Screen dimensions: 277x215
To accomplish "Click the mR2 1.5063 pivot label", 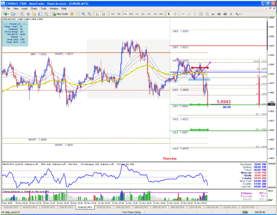I will click(180, 31).
